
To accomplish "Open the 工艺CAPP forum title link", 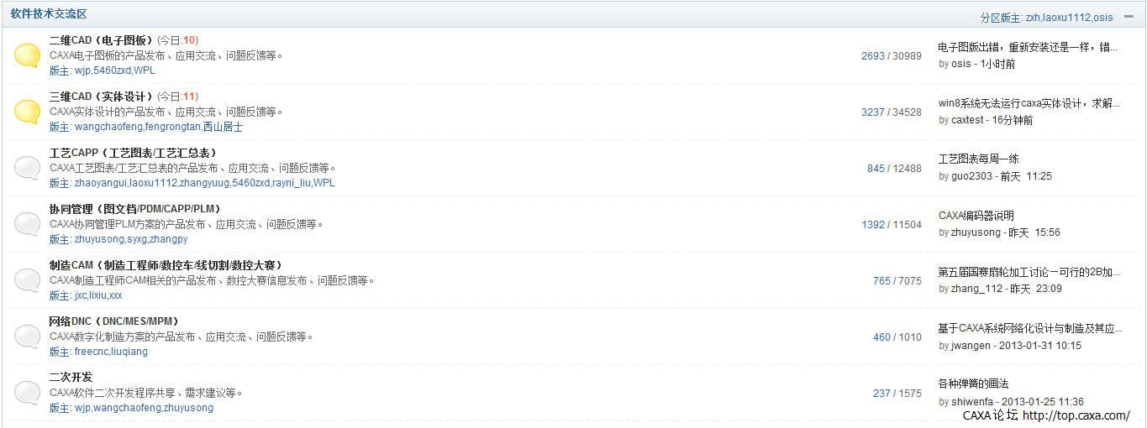I will pos(133,153).
